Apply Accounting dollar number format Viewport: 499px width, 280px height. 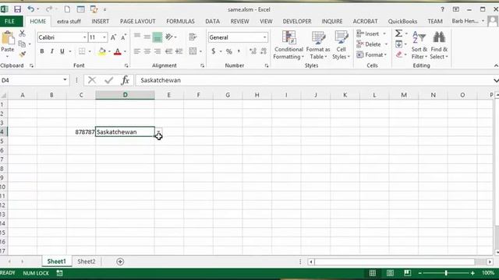(x=213, y=51)
